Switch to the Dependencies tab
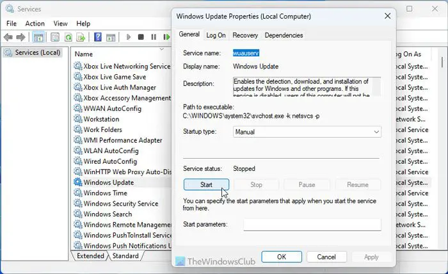The height and width of the screenshot is (274, 448). click(284, 35)
